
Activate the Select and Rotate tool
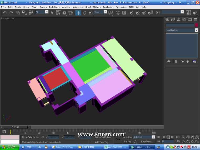click(84, 13)
